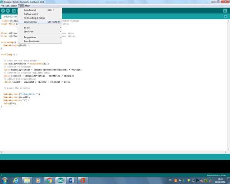Click the Serial.println("%") line

16,100
